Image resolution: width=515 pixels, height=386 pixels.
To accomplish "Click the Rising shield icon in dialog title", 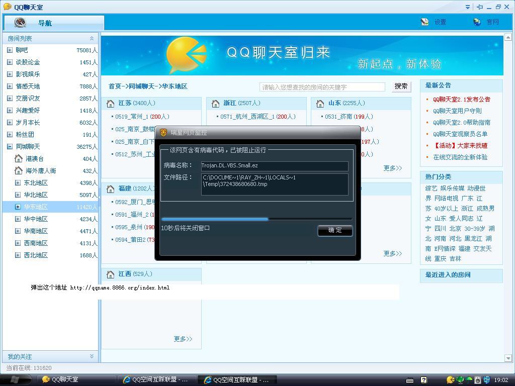I will coord(163,133).
